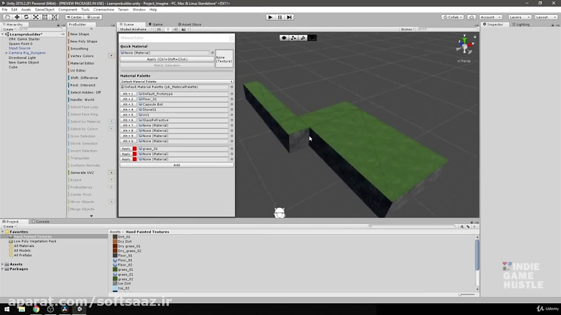Open Vertex Colors options plus button
This screenshot has height=315, width=561.
tap(112, 55)
